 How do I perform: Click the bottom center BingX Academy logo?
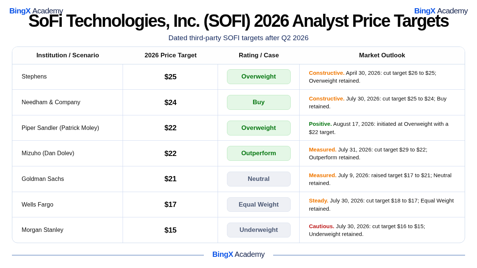238,254
